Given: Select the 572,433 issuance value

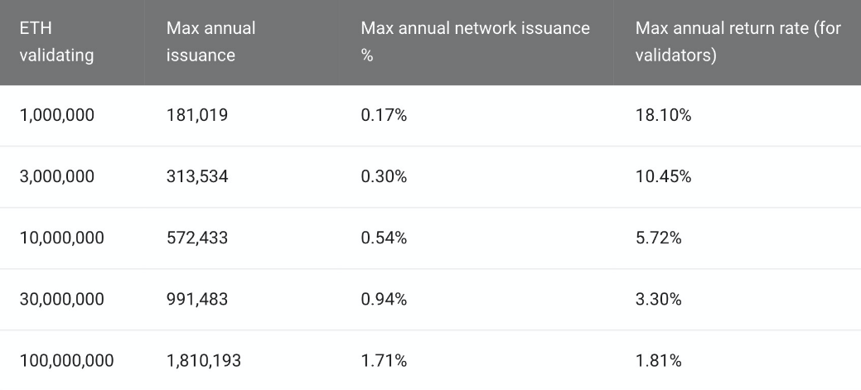Looking at the screenshot, I should click(197, 238).
